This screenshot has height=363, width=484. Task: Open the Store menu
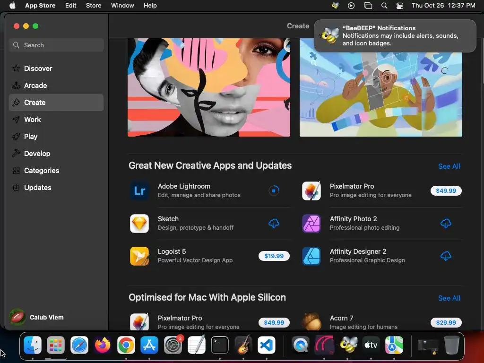point(94,6)
